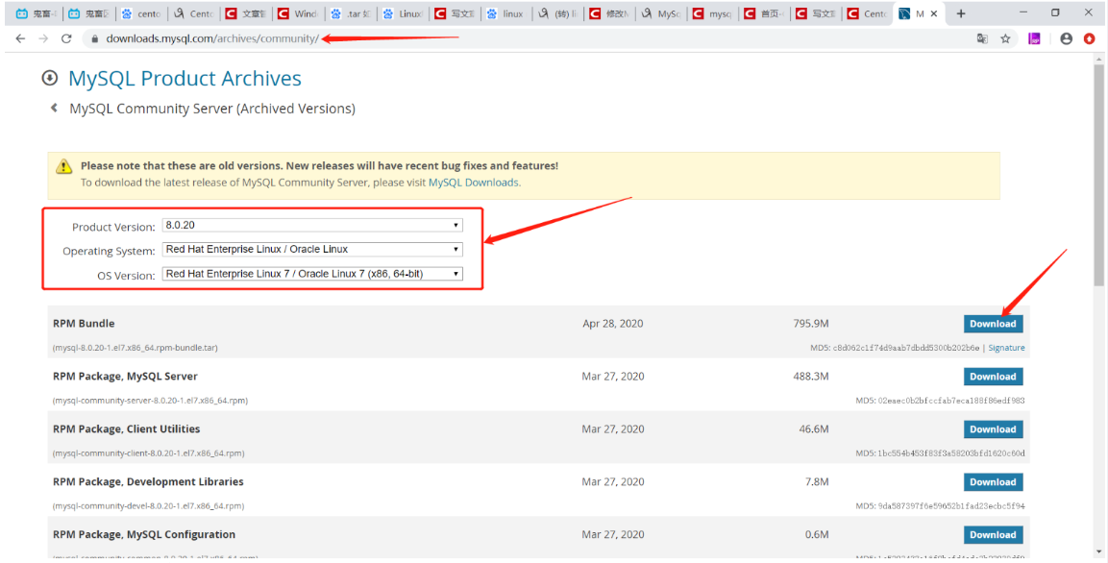Open the Product Version dropdown

(312, 226)
